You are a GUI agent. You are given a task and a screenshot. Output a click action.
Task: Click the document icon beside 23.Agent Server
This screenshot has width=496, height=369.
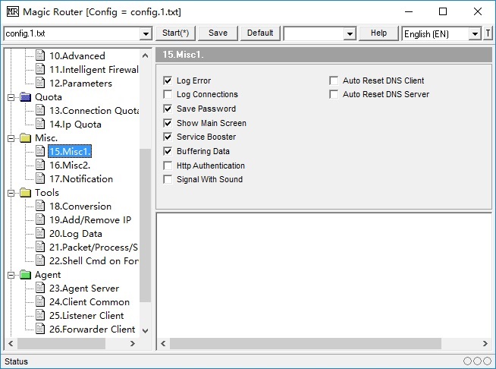pos(40,289)
